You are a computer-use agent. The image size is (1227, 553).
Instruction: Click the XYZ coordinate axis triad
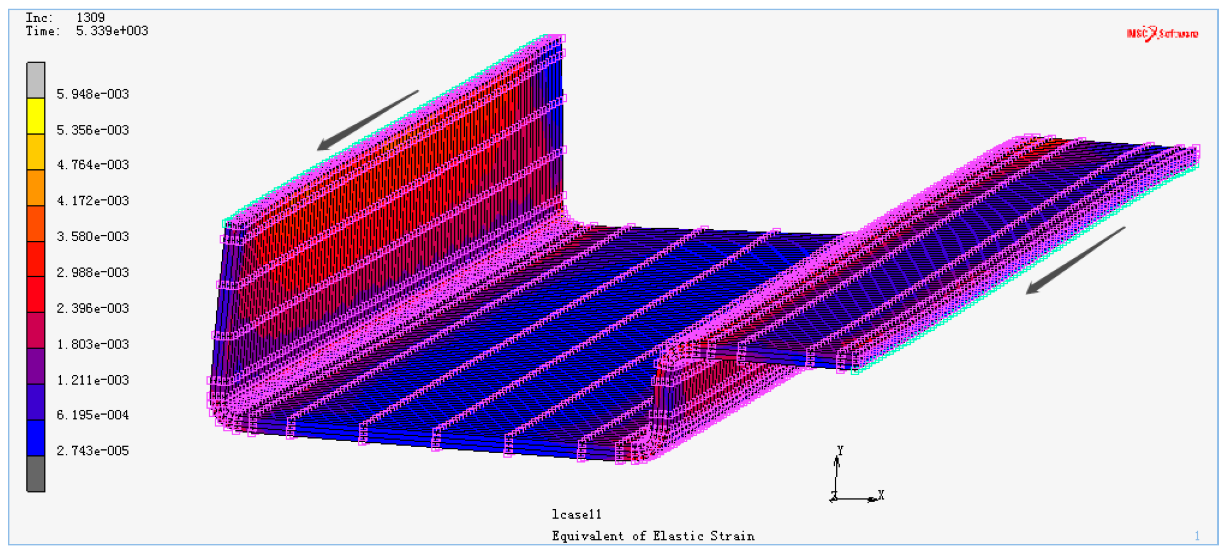857,475
